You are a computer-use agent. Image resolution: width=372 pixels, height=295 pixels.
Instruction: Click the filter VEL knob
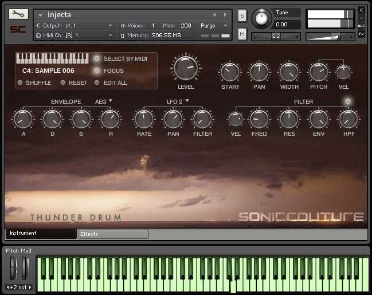236,119
